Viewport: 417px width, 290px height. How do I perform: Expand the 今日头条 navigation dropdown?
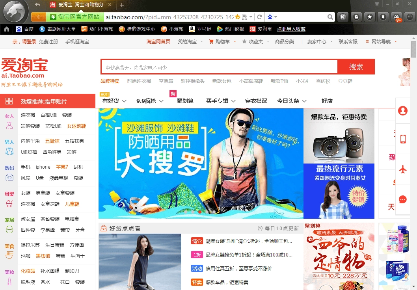coord(304,101)
